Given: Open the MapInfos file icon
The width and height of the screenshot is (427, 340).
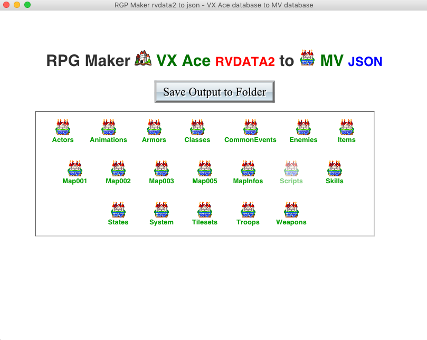Looking at the screenshot, I should 248,169.
